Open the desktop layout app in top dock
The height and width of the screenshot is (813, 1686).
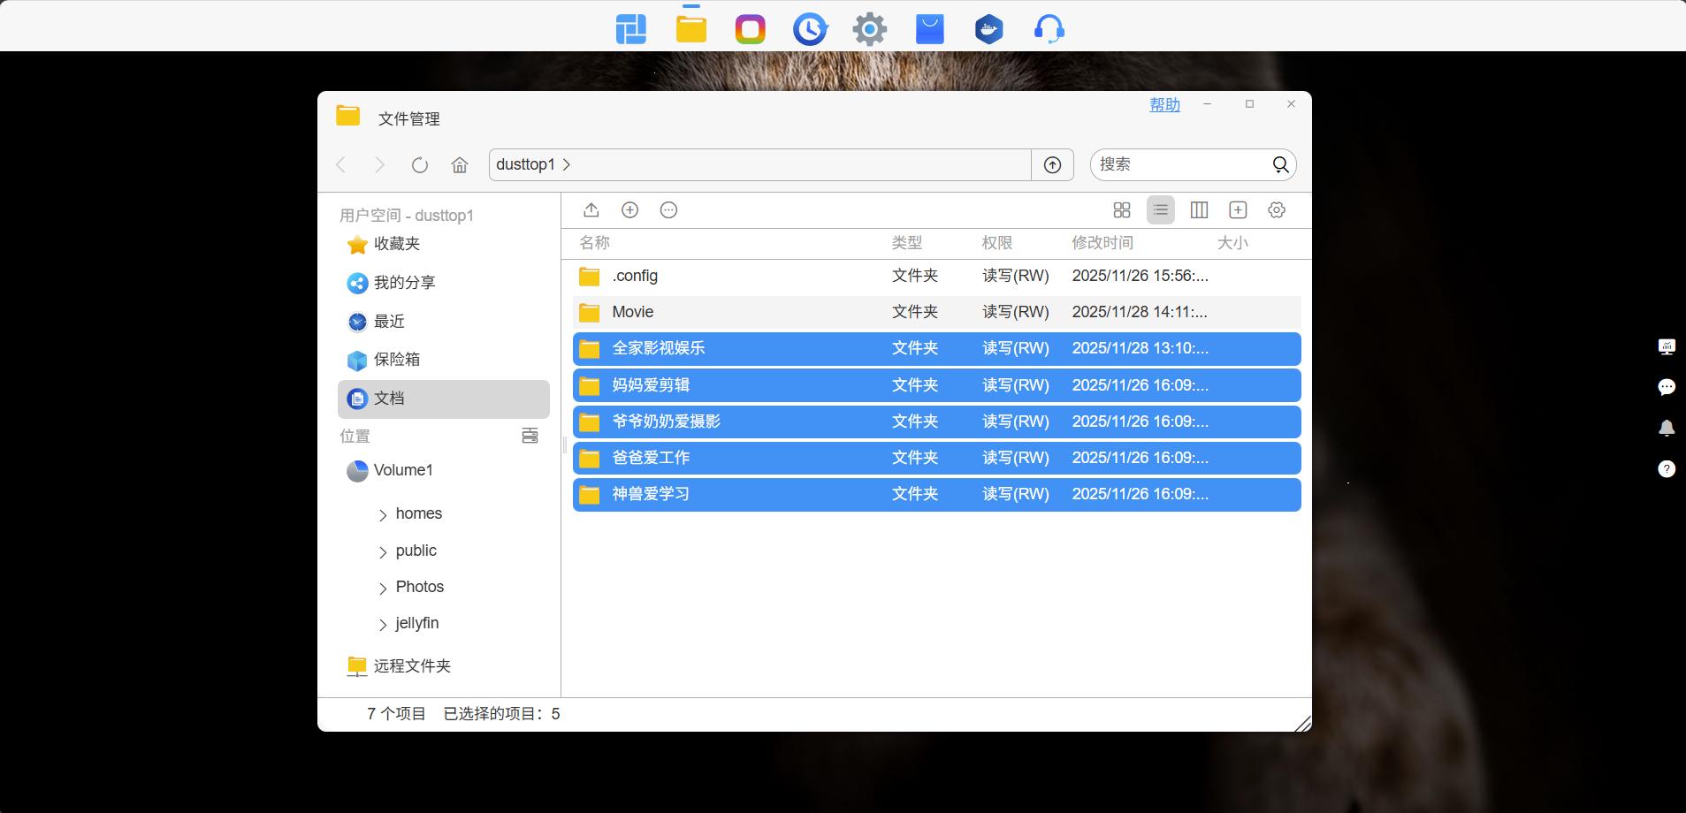pyautogui.click(x=631, y=29)
